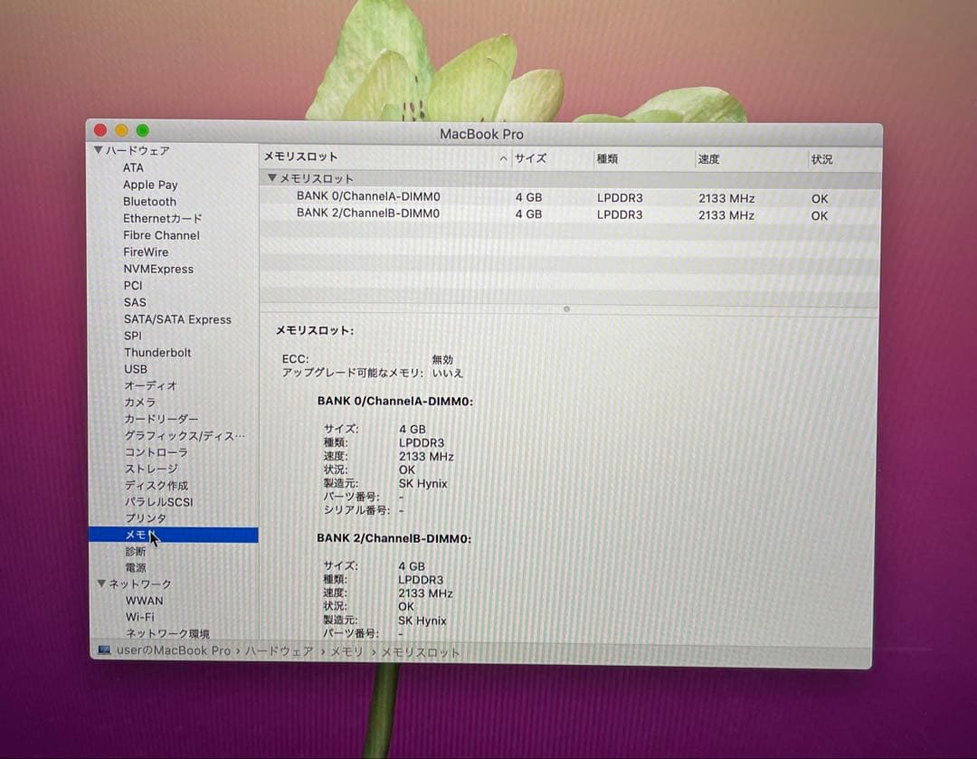
Task: Click the sort direction arrow beside サイズ column
Action: [503, 158]
